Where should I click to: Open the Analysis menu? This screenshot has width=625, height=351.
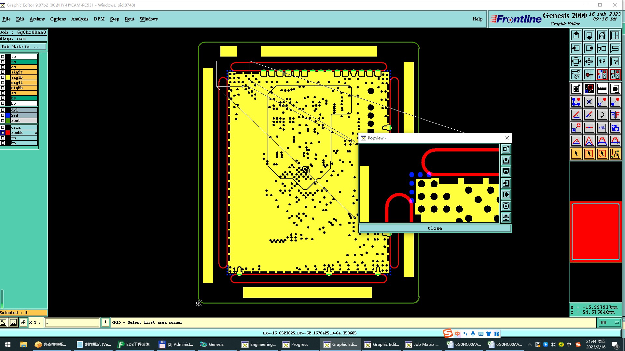pyautogui.click(x=79, y=19)
